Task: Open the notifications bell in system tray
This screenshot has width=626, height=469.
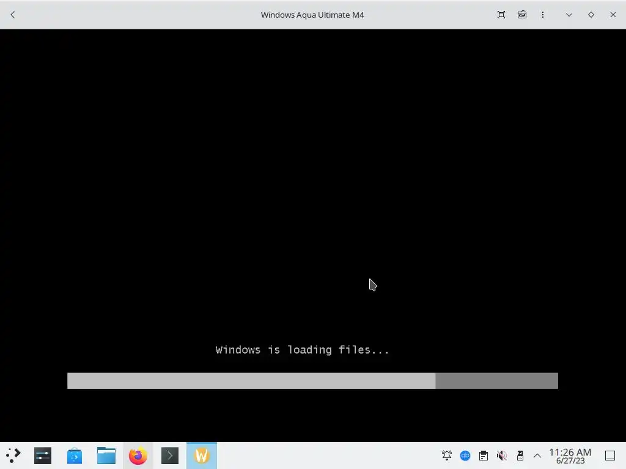Action: click(x=447, y=456)
